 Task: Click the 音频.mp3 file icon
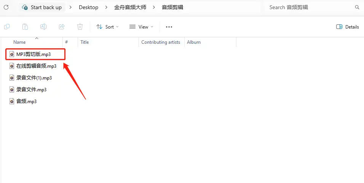(x=12, y=101)
